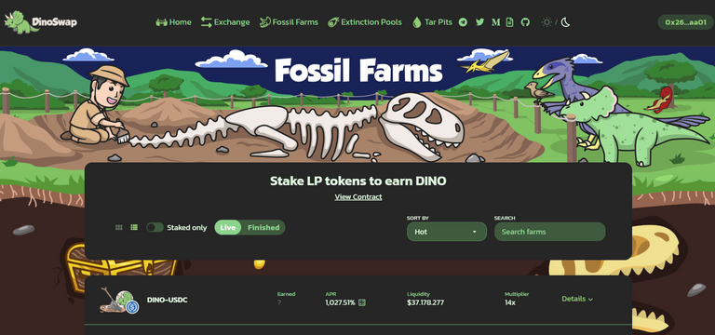
Task: Open the docs page icon
Action: (510, 22)
